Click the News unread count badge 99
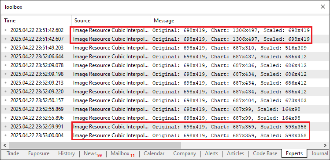The width and height of the screenshot is (330, 160). pyautogui.click(x=100, y=155)
